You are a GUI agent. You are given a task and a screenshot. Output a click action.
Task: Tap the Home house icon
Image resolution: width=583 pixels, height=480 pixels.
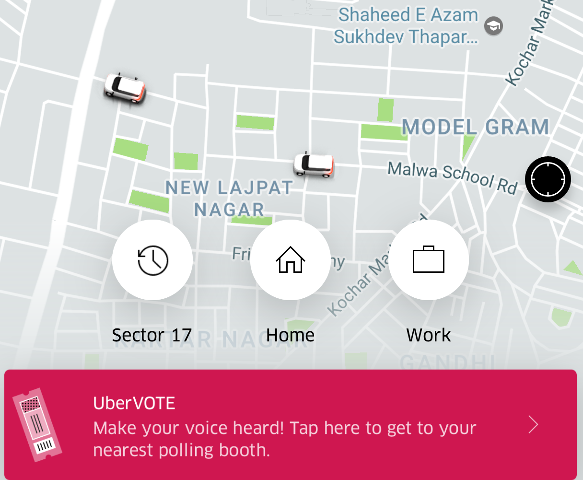click(x=291, y=260)
